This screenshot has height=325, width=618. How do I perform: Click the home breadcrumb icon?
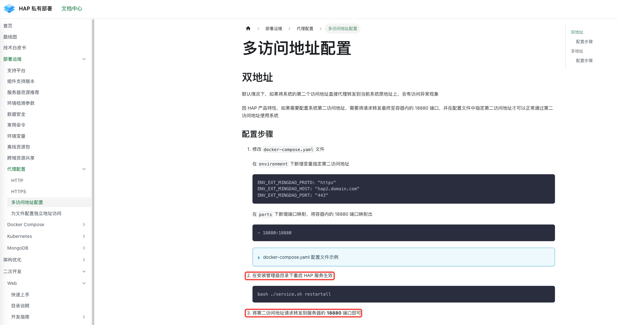tap(248, 28)
